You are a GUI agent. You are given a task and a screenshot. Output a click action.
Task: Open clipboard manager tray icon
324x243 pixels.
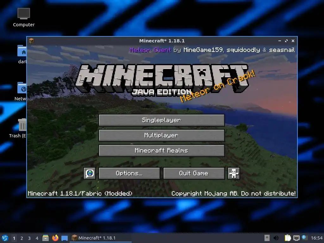(x=288, y=238)
